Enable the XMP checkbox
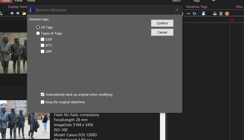244x140 pixels. coord(43,51)
